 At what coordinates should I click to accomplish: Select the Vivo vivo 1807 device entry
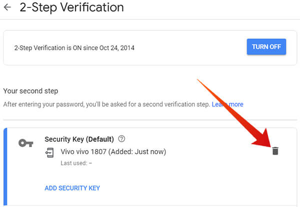(113, 152)
